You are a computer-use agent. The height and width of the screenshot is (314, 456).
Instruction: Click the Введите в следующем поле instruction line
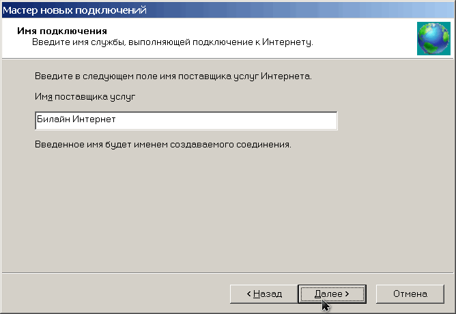pyautogui.click(x=173, y=76)
